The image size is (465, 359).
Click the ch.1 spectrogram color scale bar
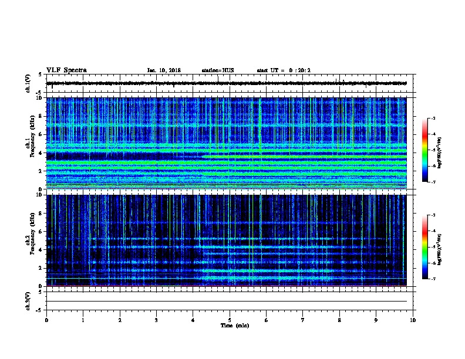[425, 150]
